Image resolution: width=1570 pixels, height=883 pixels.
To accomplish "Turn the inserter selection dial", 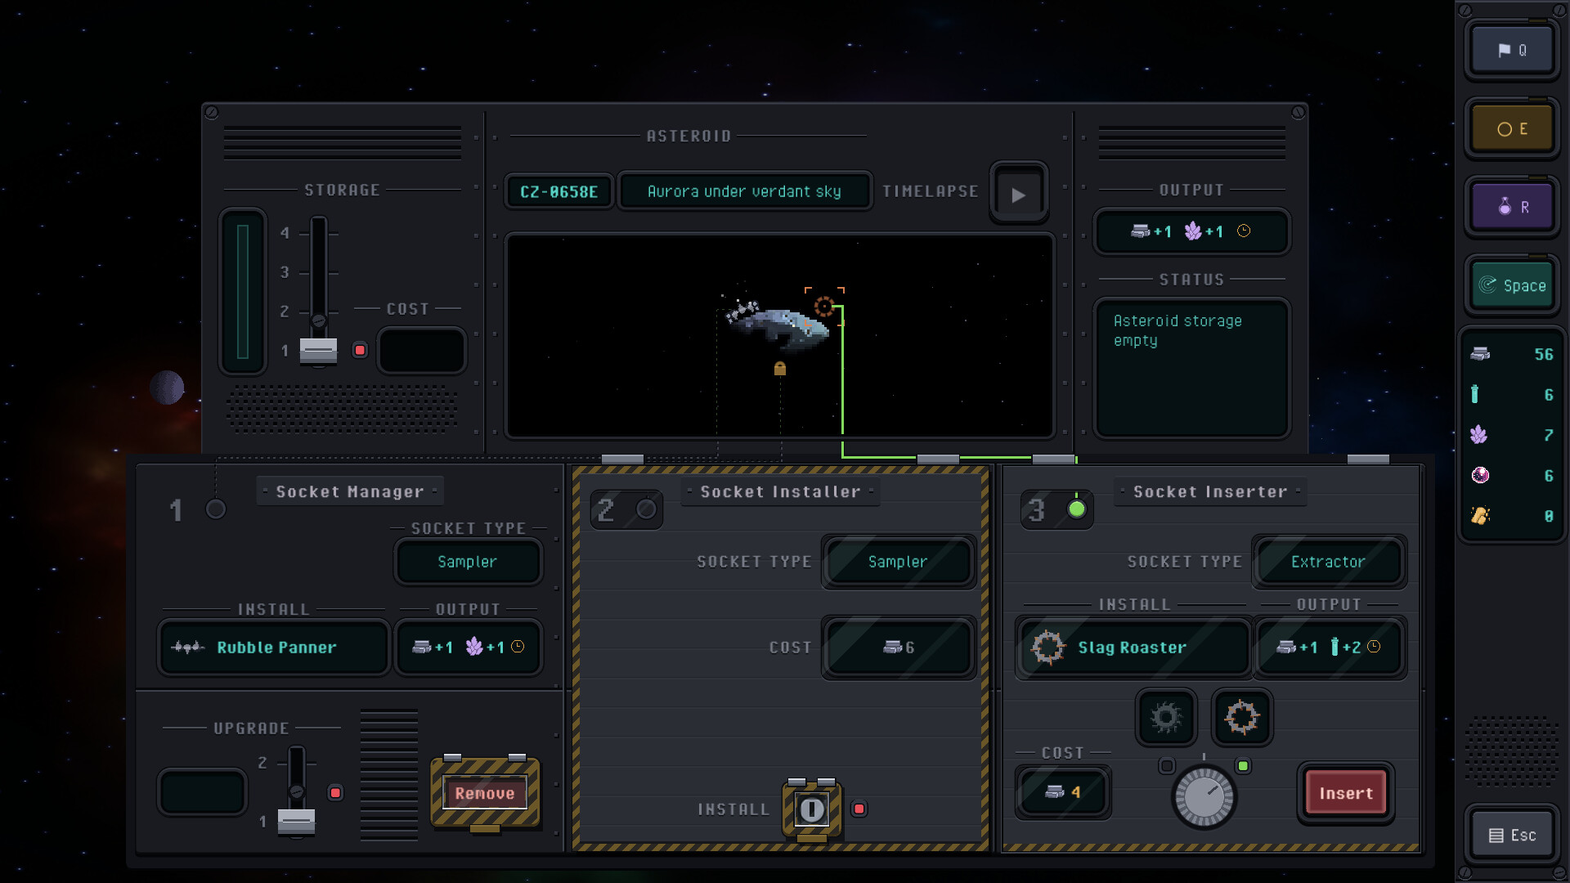I will pos(1204,796).
